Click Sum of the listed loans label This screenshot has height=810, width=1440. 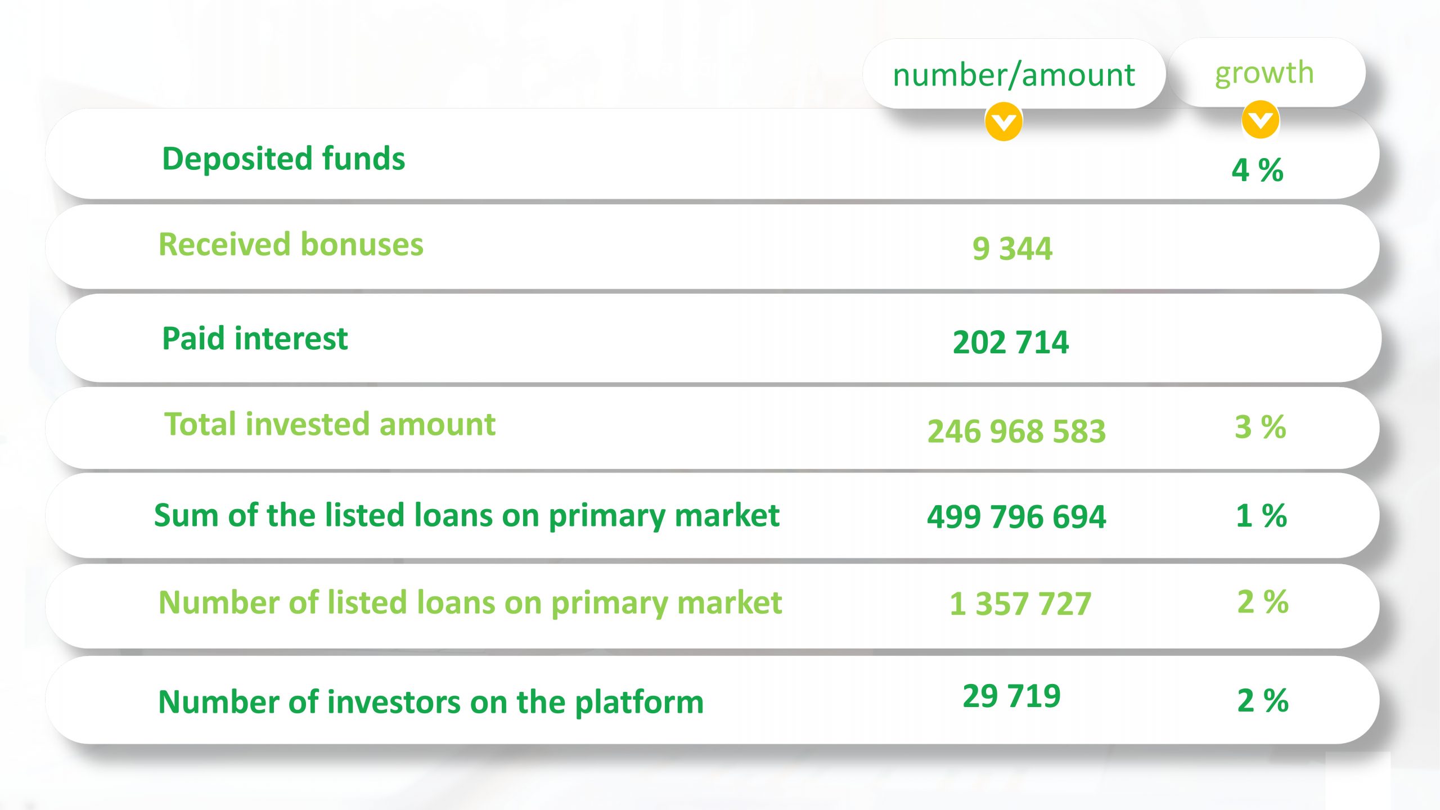pyautogui.click(x=467, y=516)
